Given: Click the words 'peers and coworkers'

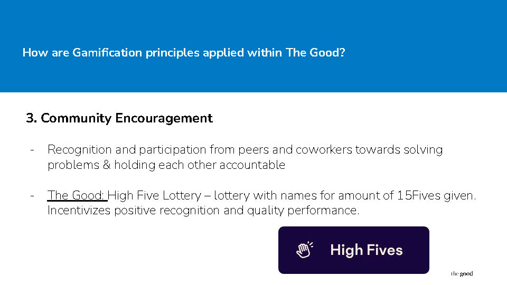Looking at the screenshot, I should click(x=295, y=149).
